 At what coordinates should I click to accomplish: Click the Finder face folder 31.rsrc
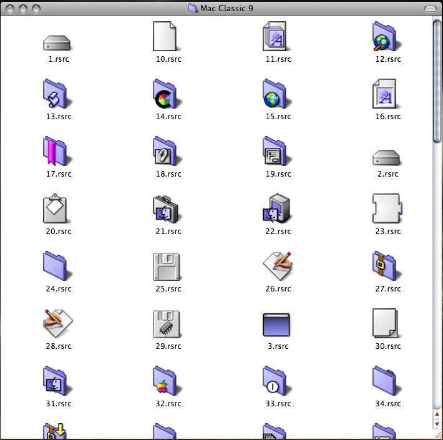57,381
